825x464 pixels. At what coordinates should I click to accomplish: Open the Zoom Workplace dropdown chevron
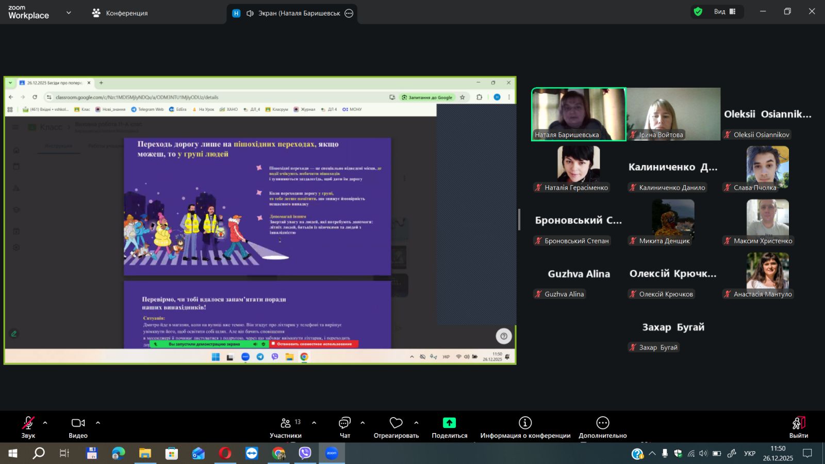click(x=69, y=13)
